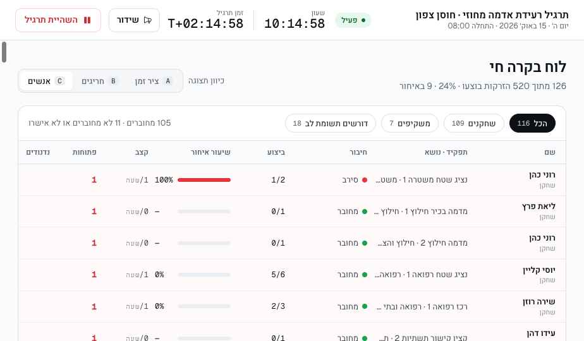Pause the exercise with השהיית תרגיל button
Image resolution: width=584 pixels, height=341 pixels.
(58, 20)
